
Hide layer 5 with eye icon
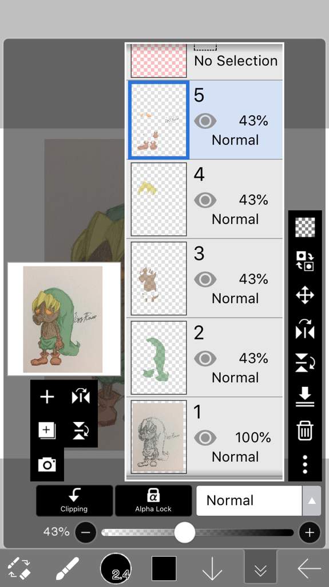click(x=205, y=121)
